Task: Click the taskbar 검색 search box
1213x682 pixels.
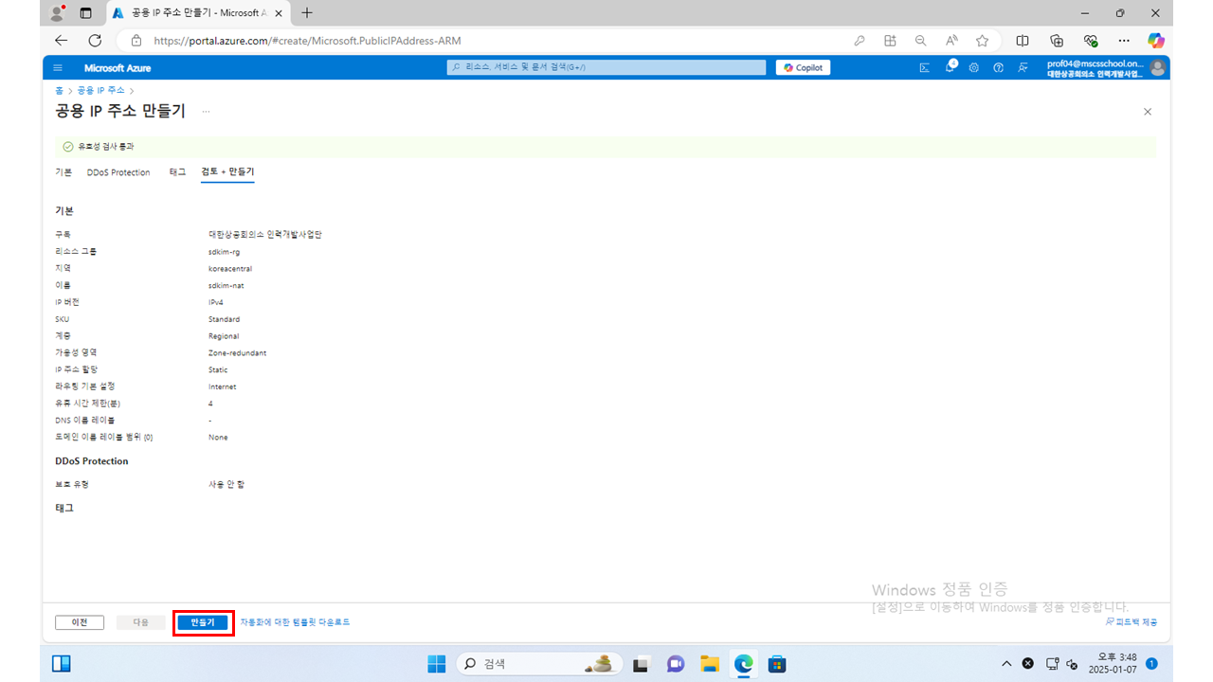Action: point(539,663)
